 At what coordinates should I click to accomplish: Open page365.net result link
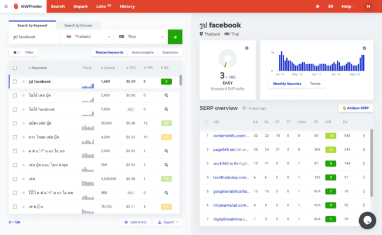click(x=231, y=150)
